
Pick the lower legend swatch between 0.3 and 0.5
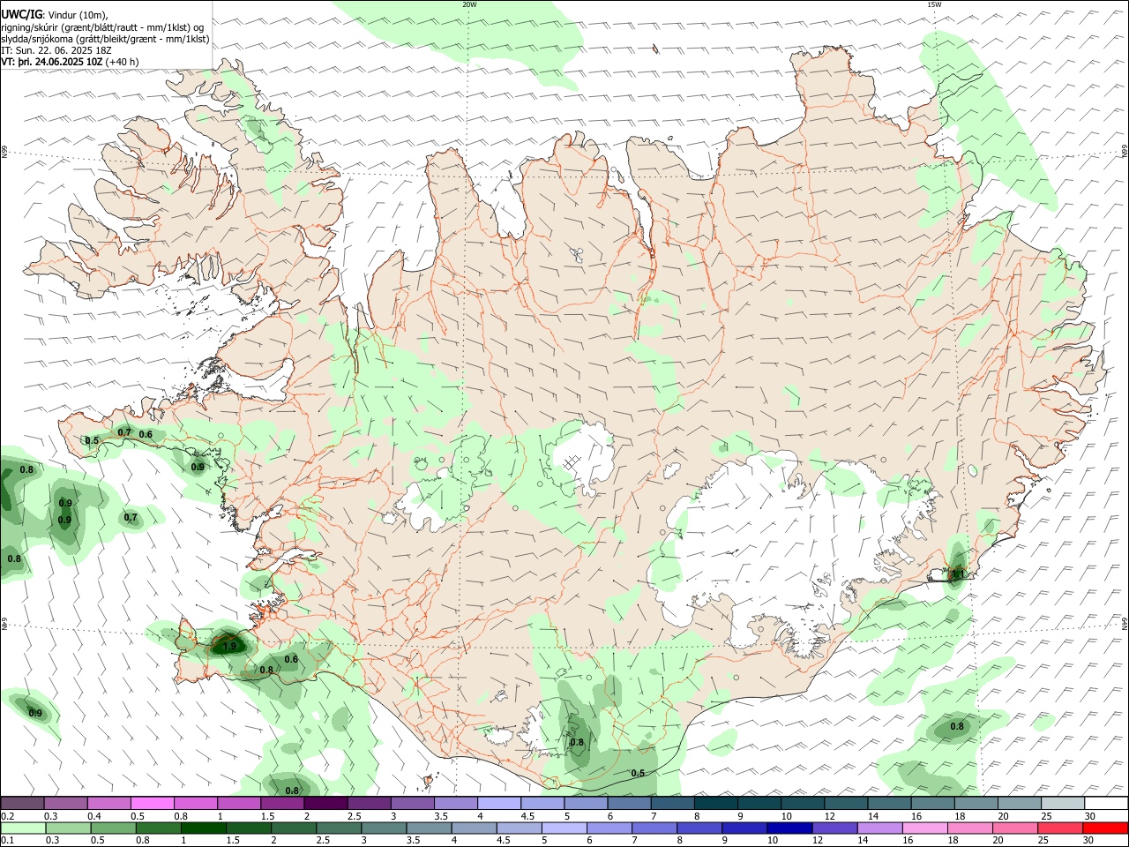coord(68,828)
